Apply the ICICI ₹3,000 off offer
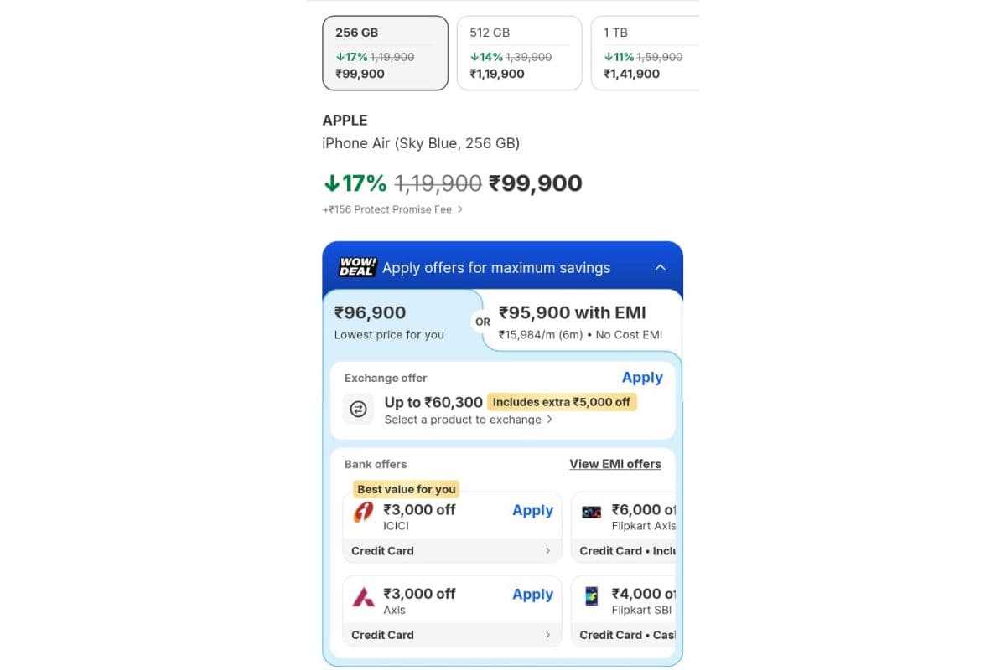Screen dimensions: 1006x670 tap(532, 510)
